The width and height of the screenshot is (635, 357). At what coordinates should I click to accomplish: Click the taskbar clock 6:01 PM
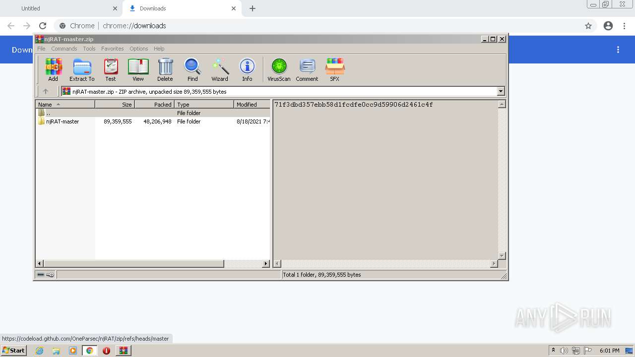pyautogui.click(x=609, y=351)
